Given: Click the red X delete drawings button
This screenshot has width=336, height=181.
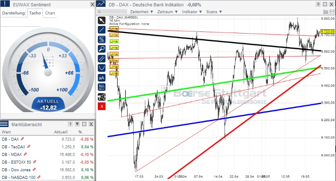Looking at the screenshot, I should (x=102, y=106).
